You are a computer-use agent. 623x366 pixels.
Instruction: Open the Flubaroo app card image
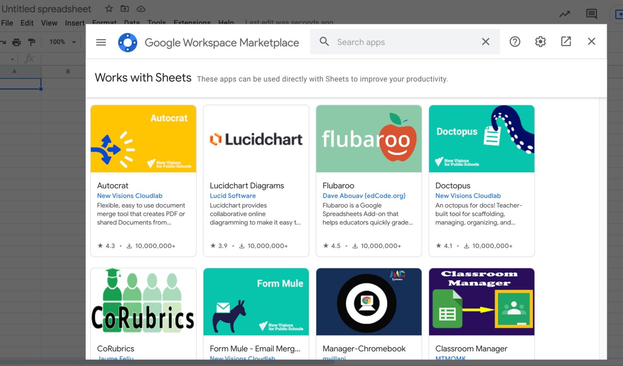tap(369, 139)
